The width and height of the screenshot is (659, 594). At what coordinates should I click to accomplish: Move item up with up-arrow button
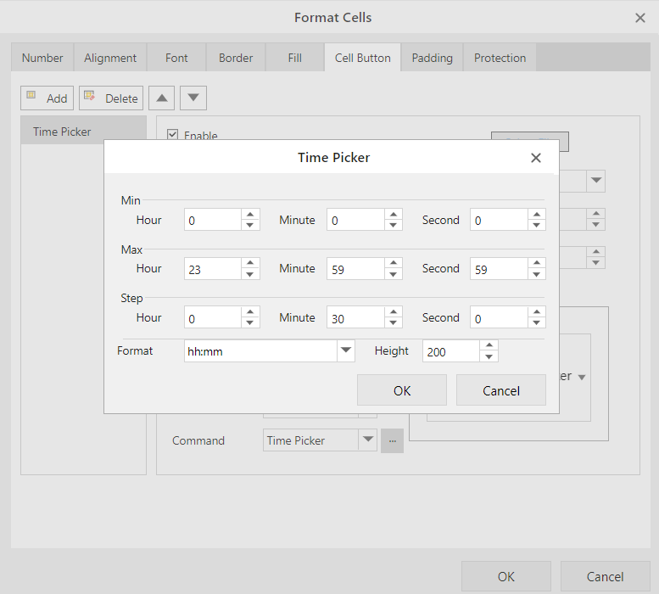click(x=162, y=98)
